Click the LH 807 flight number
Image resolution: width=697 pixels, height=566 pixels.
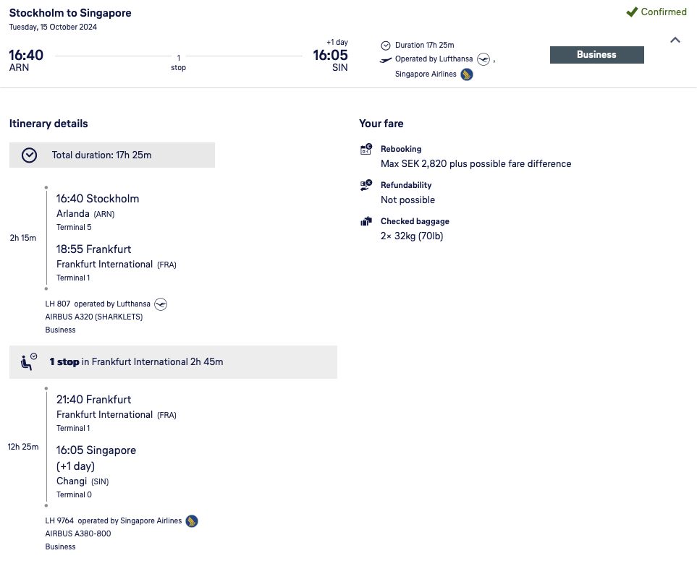pos(57,304)
